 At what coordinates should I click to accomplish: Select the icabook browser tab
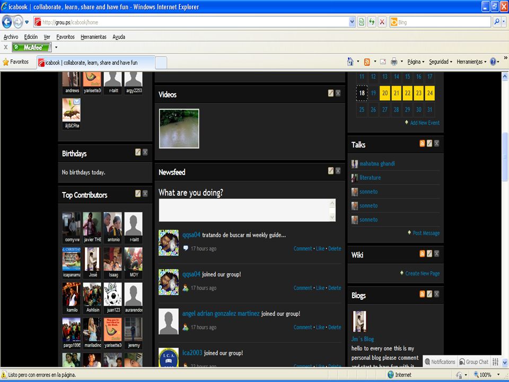pyautogui.click(x=96, y=63)
